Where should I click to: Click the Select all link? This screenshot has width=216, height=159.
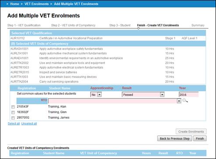(x=14, y=124)
